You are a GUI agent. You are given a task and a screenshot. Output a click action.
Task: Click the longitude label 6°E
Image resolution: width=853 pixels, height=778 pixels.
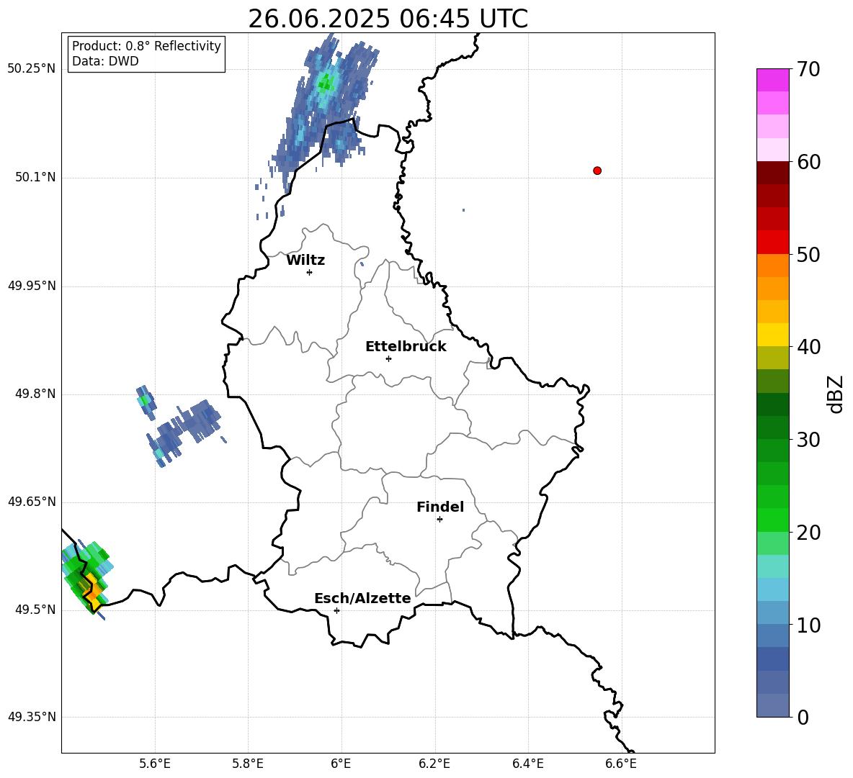[x=341, y=764]
